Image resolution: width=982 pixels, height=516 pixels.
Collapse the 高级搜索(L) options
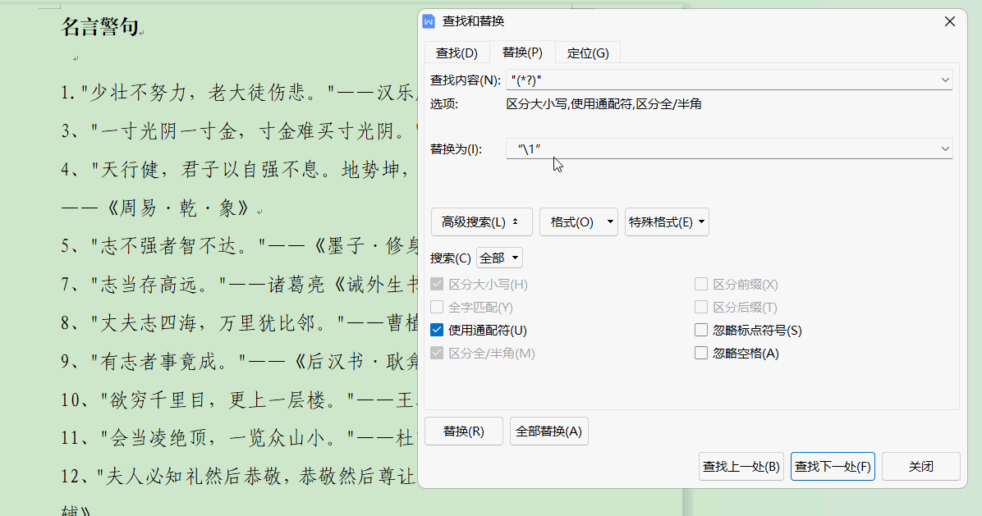coord(481,222)
